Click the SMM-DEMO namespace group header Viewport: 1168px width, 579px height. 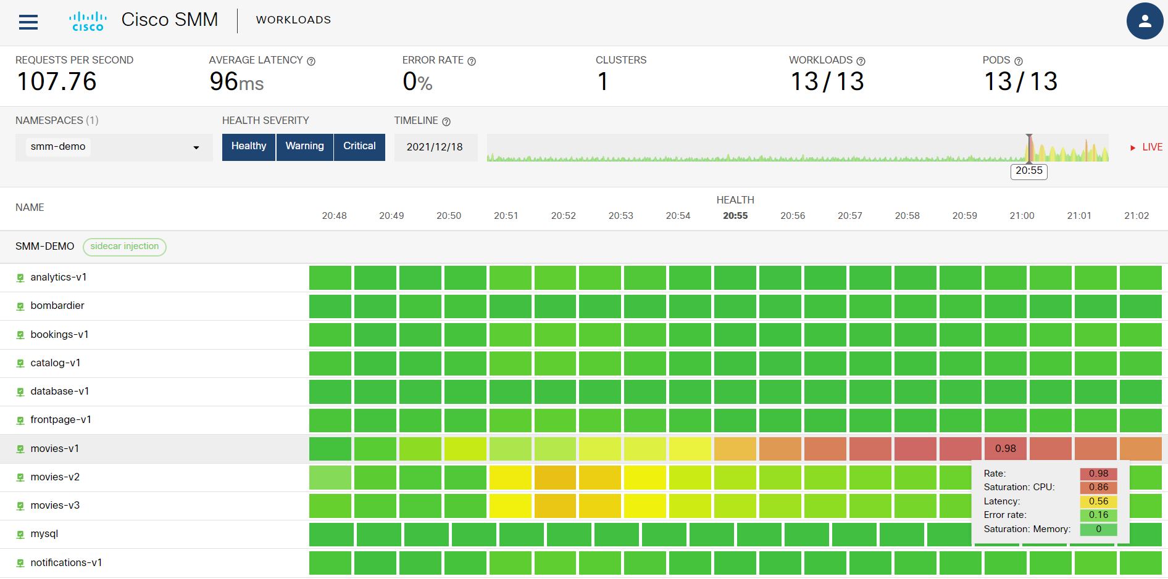click(x=44, y=247)
